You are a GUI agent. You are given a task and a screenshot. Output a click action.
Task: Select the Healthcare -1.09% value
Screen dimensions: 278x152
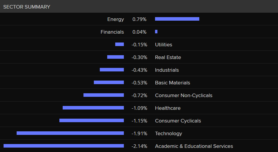(x=139, y=108)
